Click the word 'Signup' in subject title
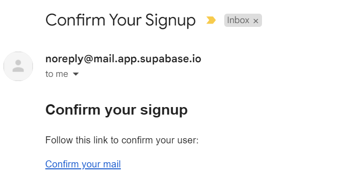The height and width of the screenshot is (191, 338). 171,20
